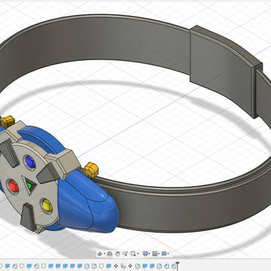Click the Look At navigation icon
The height and width of the screenshot is (271, 271).
point(110,254)
